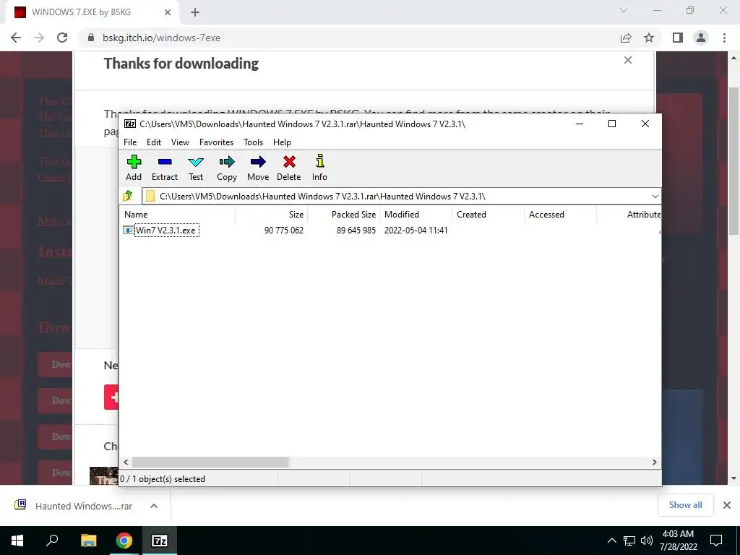Image resolution: width=740 pixels, height=555 pixels.
Task: Click the Win7 V2.3.1.exe file icon
Action: tap(129, 231)
